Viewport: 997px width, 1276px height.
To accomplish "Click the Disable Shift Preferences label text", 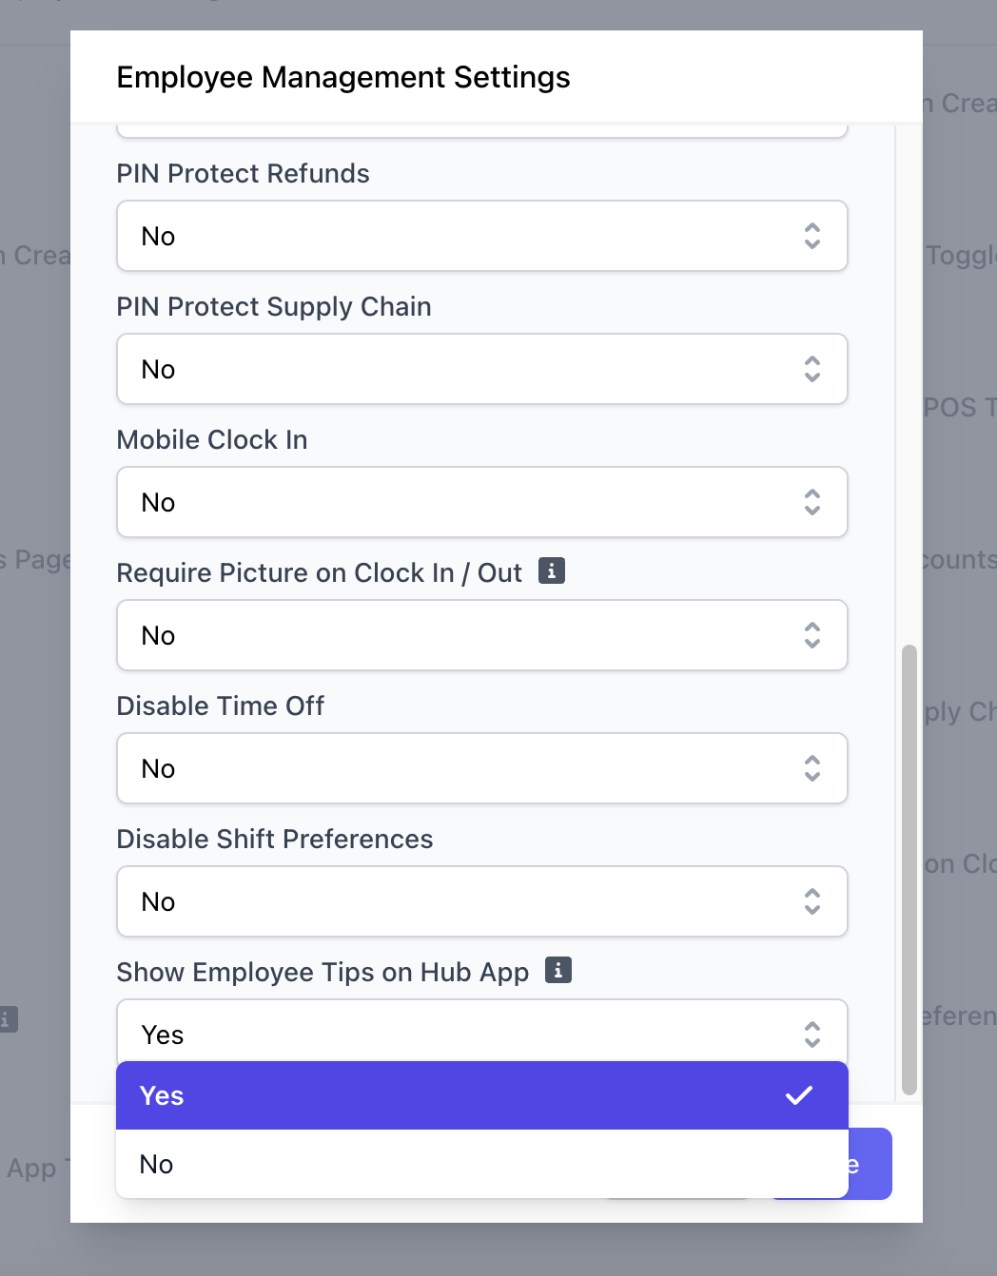I will point(275,839).
